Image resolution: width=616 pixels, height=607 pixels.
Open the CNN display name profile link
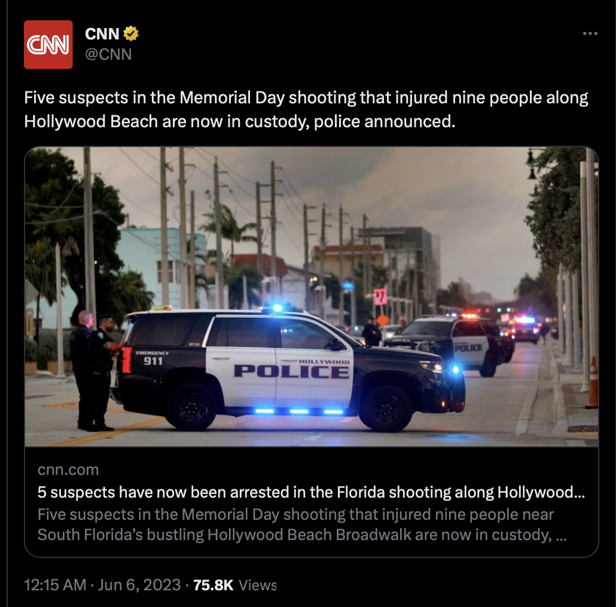point(102,34)
